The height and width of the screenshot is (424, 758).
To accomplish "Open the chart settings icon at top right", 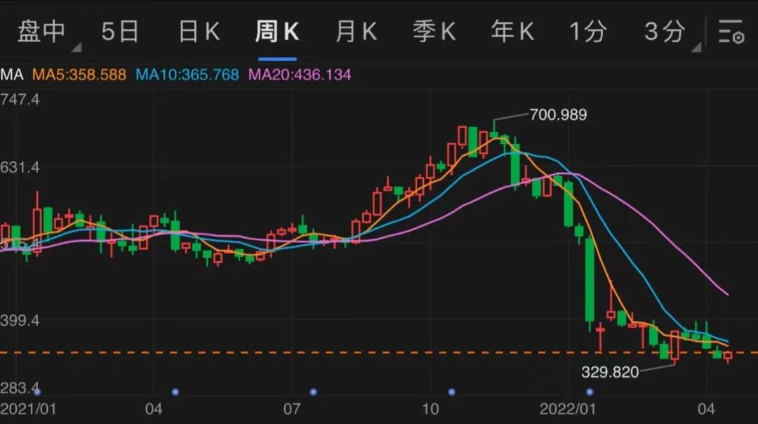I will click(731, 32).
